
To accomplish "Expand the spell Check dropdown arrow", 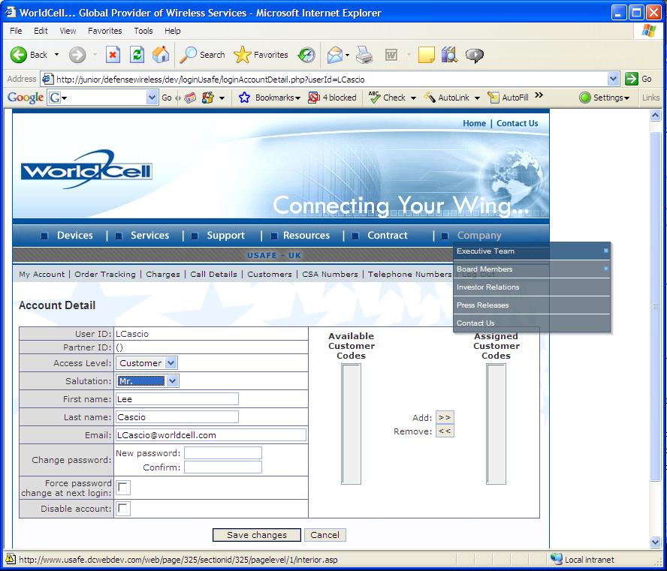I will point(413,98).
